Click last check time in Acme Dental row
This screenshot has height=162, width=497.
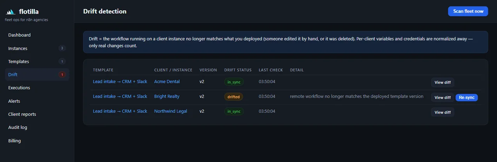(267, 82)
